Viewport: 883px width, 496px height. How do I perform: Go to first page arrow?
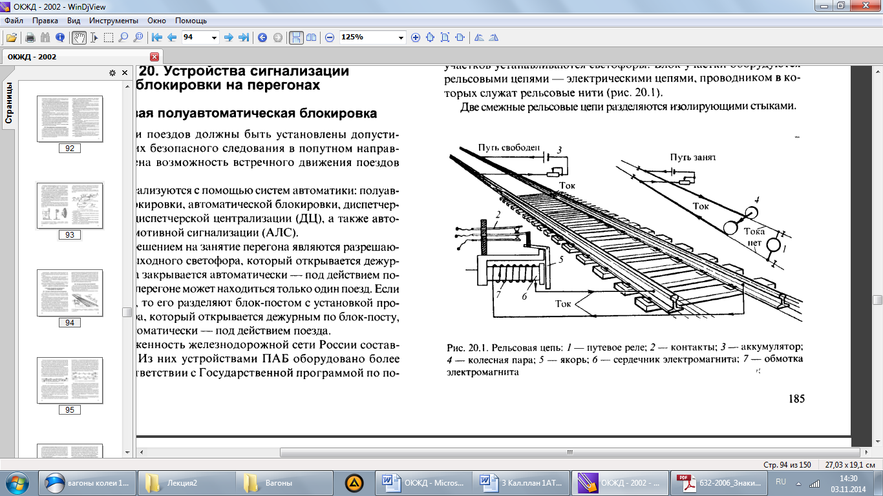pos(157,37)
